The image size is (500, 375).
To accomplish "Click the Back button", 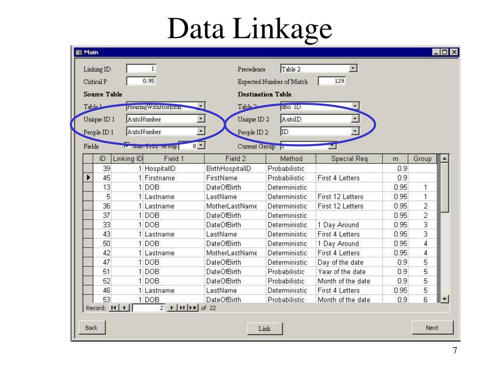I will point(92,328).
